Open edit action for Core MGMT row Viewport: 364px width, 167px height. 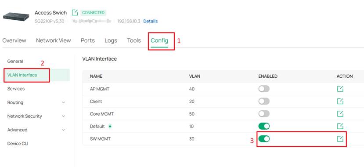pyautogui.click(x=340, y=114)
